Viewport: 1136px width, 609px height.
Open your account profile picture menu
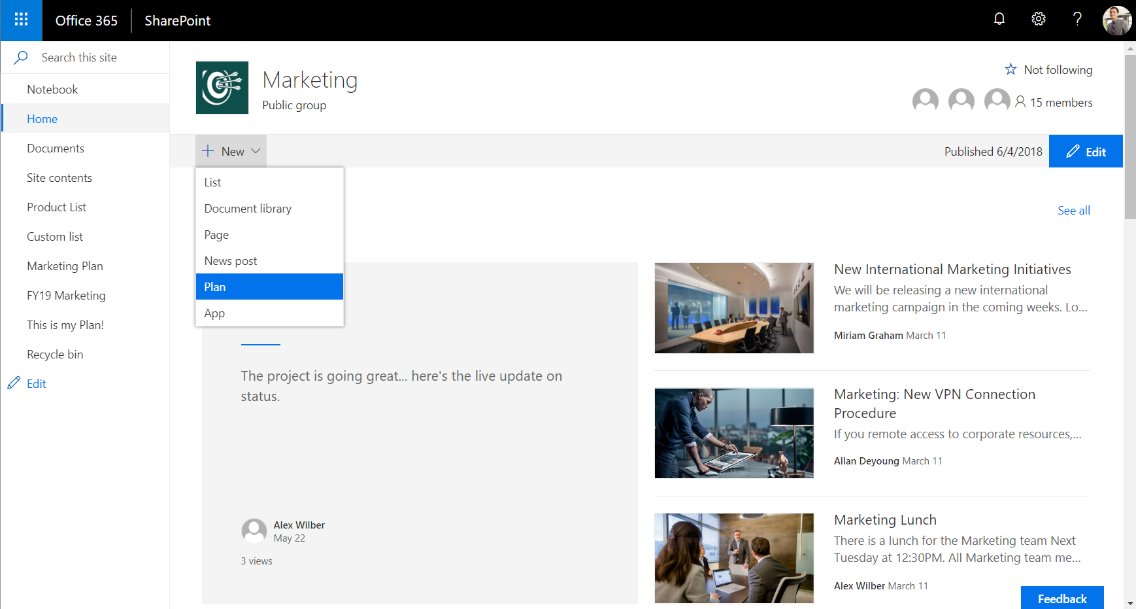pyautogui.click(x=1118, y=20)
